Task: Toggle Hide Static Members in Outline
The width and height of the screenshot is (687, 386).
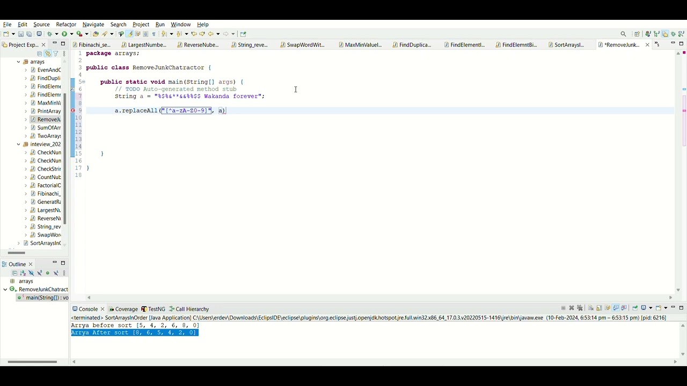Action: tap(39, 273)
